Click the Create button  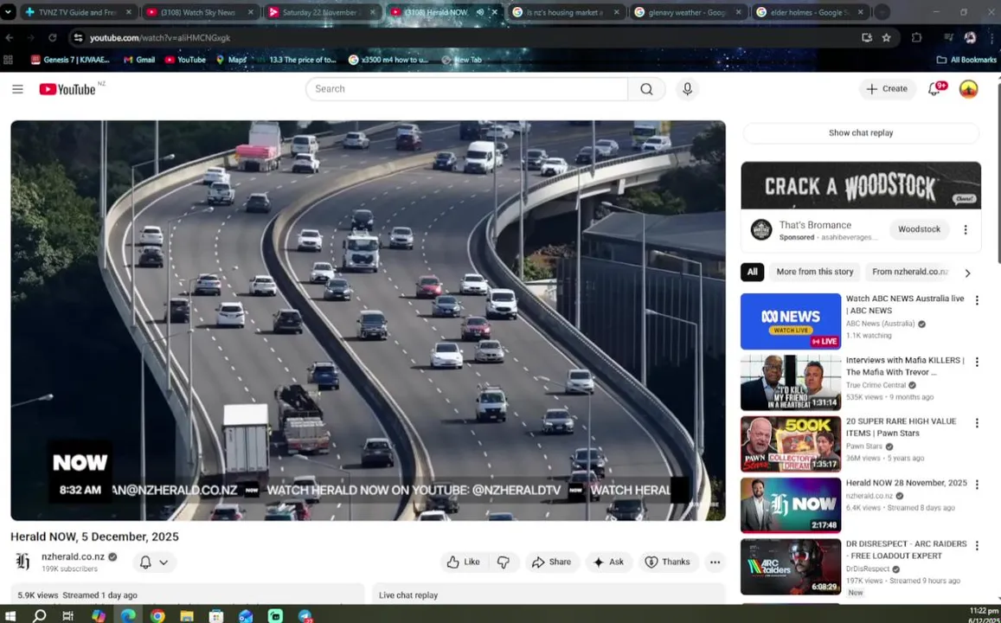(887, 89)
